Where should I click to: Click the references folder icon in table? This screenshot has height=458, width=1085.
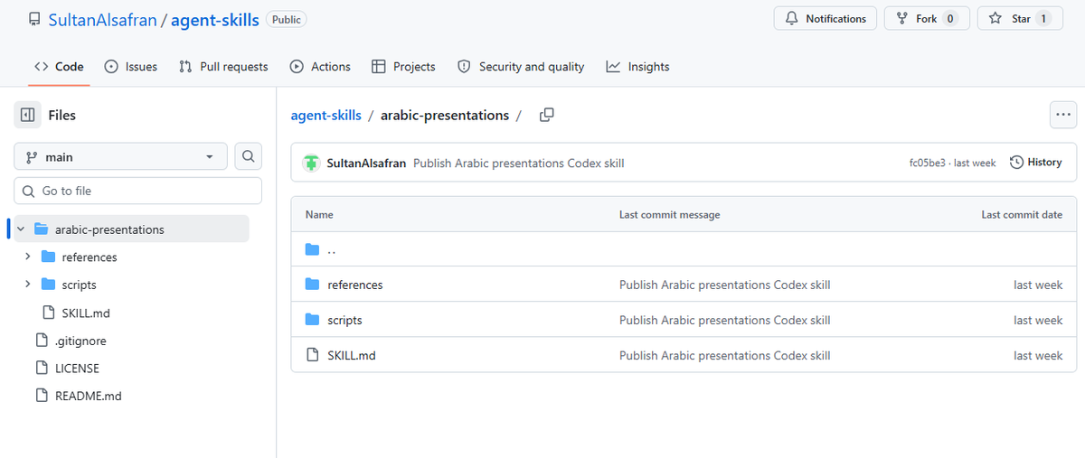click(x=313, y=285)
